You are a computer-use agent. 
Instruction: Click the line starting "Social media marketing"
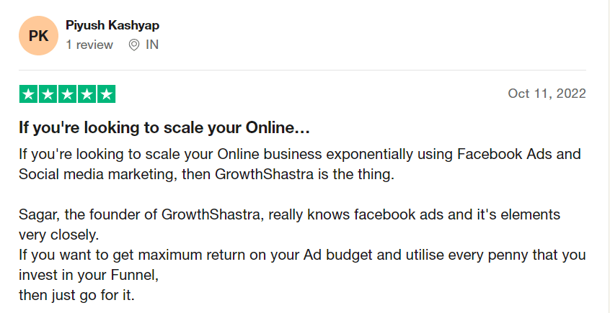click(x=206, y=175)
